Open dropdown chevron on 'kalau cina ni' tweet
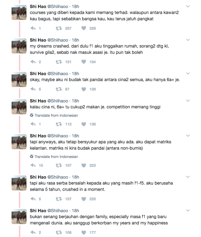 [188, 101]
